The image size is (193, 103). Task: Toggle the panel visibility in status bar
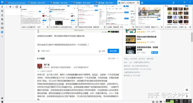2,102
